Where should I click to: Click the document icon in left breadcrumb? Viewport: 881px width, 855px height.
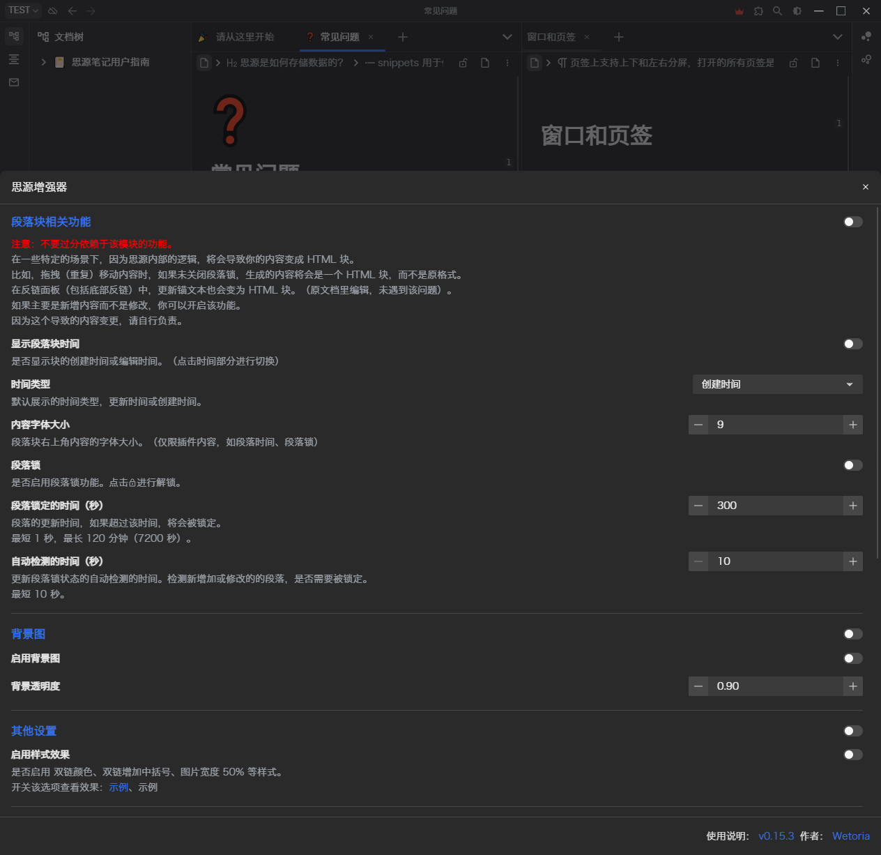pos(204,63)
